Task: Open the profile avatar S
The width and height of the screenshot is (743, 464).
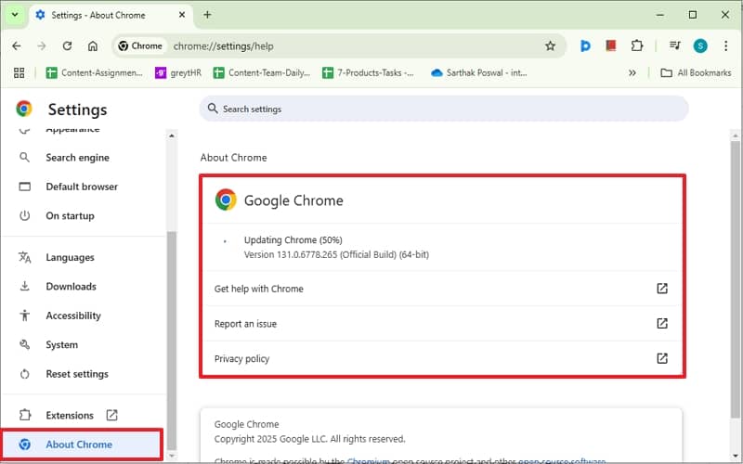Action: point(700,45)
